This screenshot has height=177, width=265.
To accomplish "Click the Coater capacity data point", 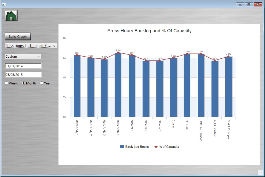I will coord(173,58).
